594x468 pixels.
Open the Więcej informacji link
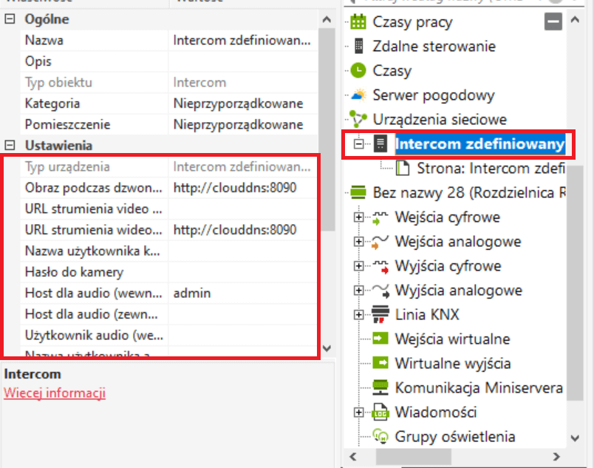55,393
